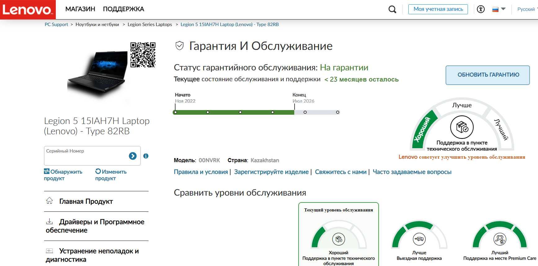
Task: Click the model value 00NVRK
Action: coord(209,160)
